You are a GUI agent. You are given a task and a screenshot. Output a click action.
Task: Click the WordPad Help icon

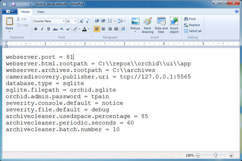tap(237, 11)
